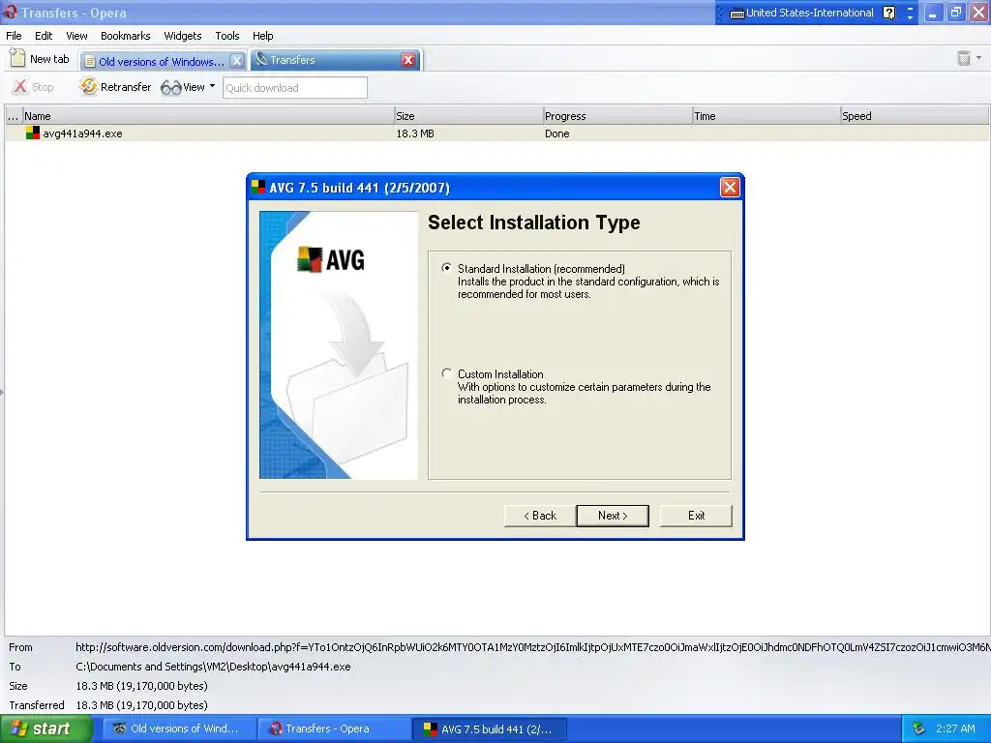Viewport: 991px width, 743px height.
Task: Open the closed tabs trash can
Action: tap(963, 59)
